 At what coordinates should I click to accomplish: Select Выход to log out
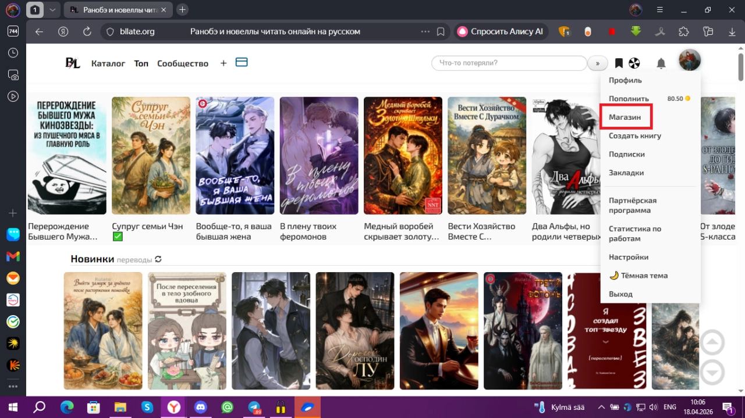pos(620,294)
